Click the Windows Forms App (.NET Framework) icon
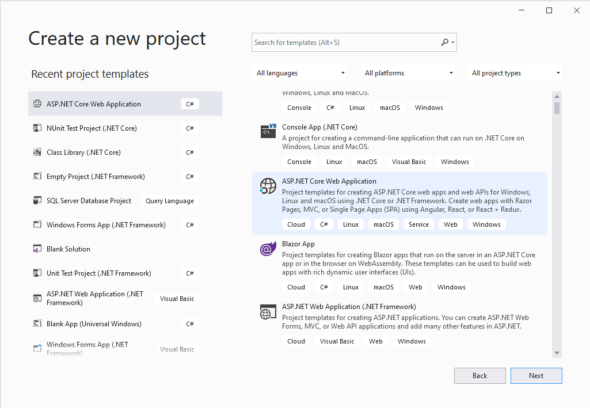Image resolution: width=590 pixels, height=408 pixels. click(x=38, y=224)
